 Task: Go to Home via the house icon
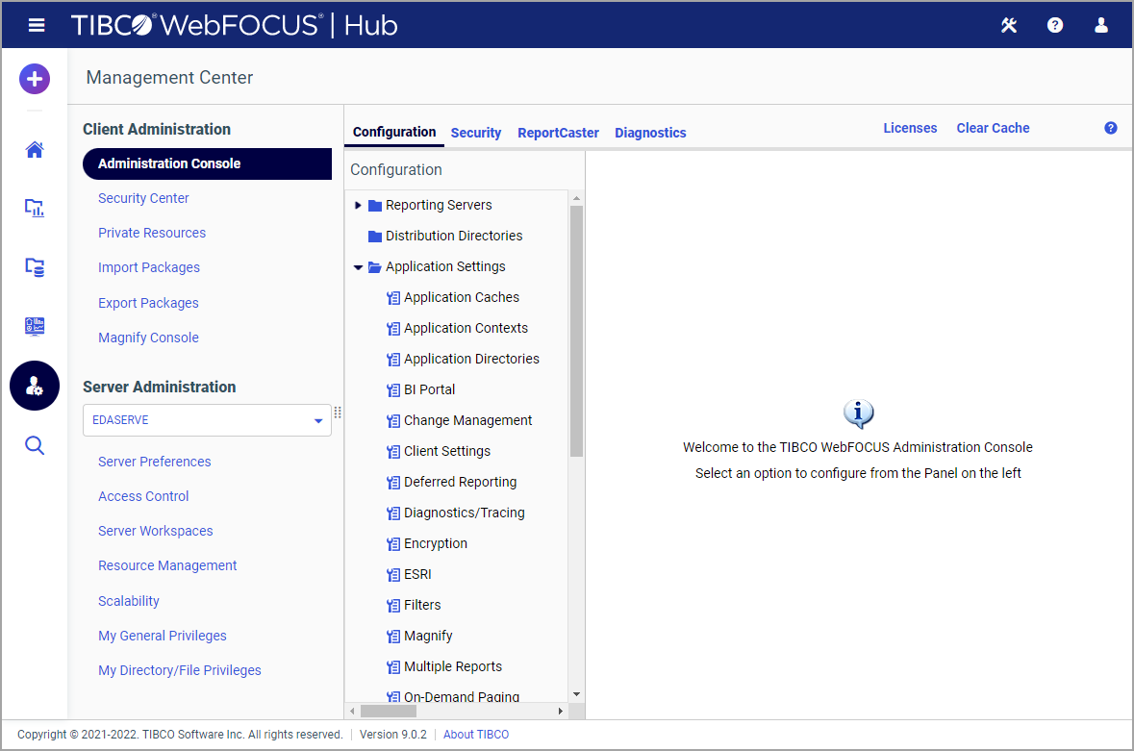click(35, 150)
